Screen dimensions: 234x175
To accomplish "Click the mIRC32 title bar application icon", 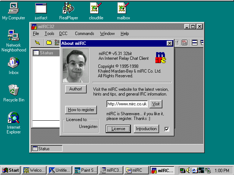I will pos(34,27).
